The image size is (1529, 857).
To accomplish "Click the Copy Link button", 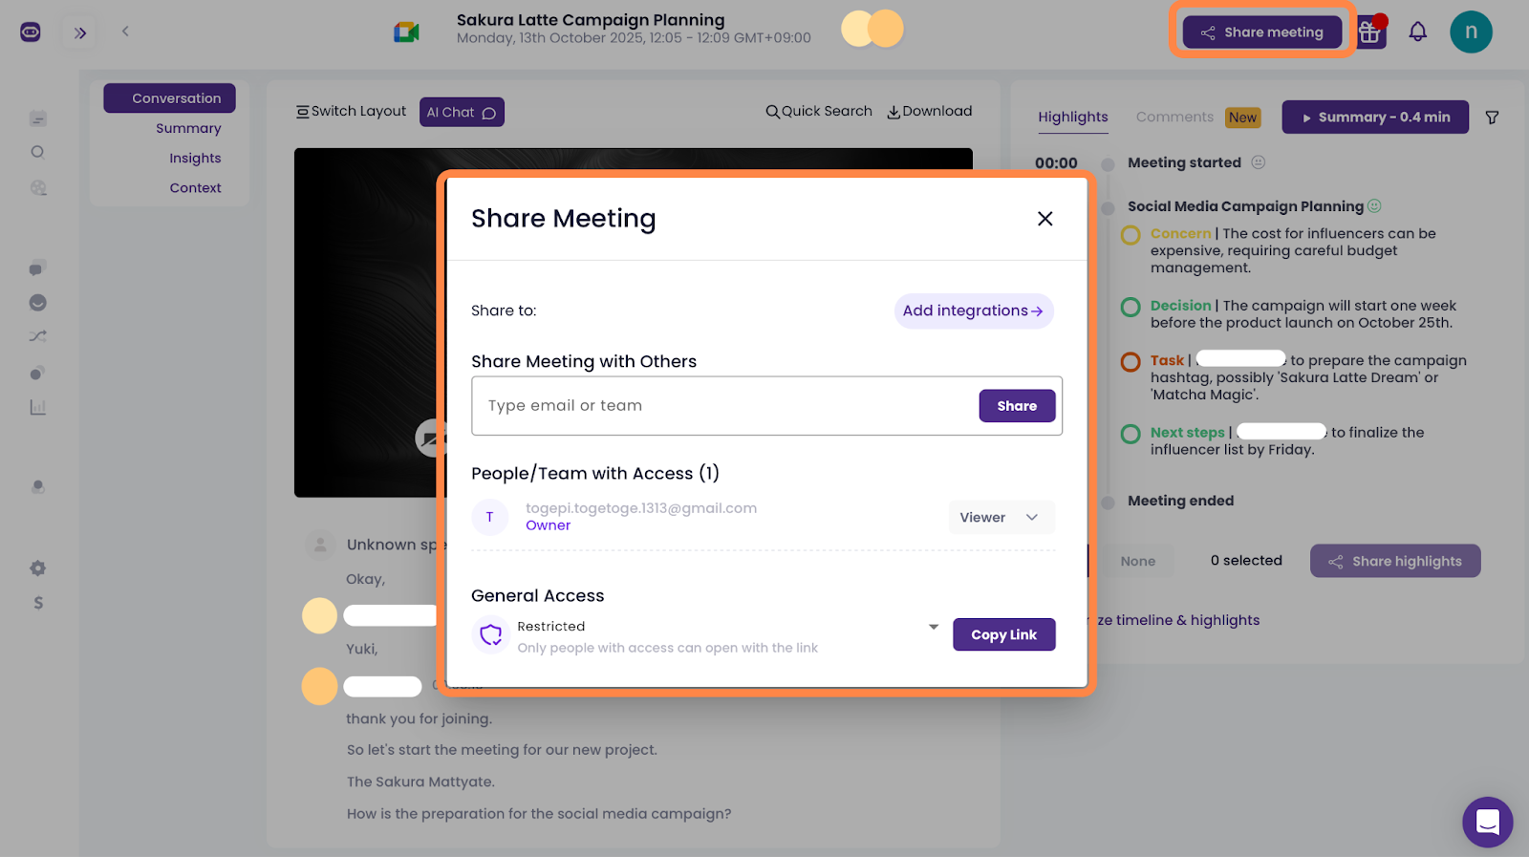I will [x=1003, y=634].
